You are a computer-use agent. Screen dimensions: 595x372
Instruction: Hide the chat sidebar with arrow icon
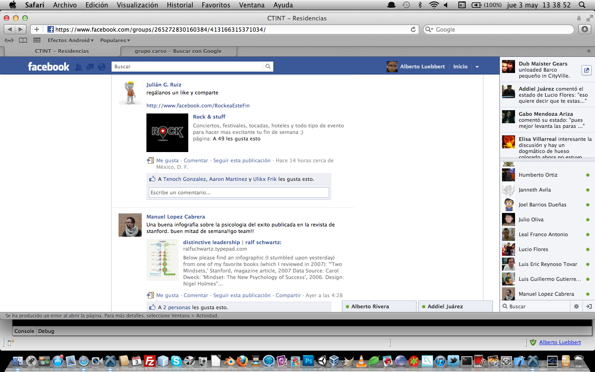(x=588, y=306)
